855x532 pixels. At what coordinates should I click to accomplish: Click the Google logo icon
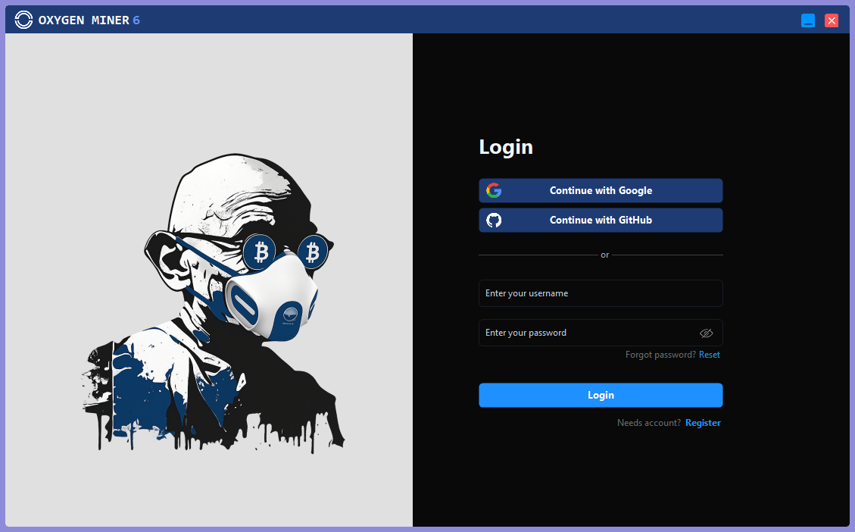(494, 190)
